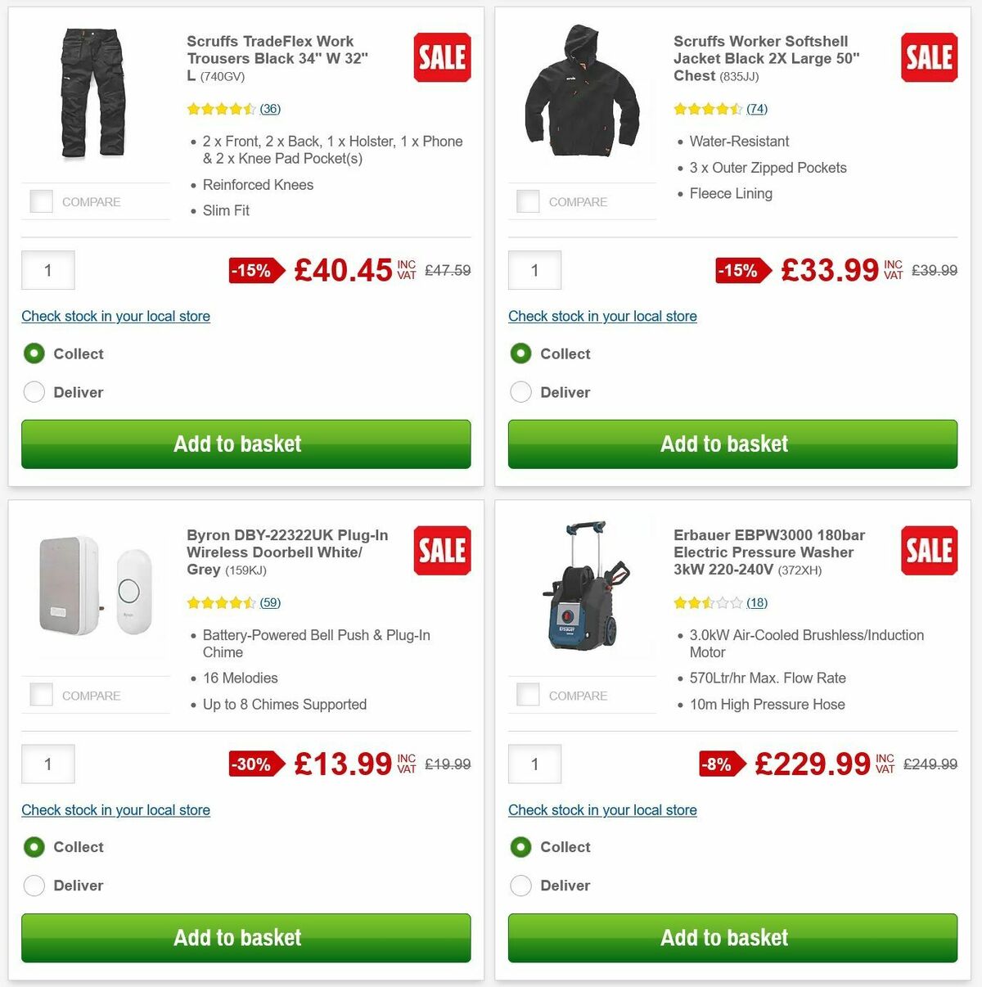
Task: Enable Compare for the work trousers
Action: (x=41, y=201)
